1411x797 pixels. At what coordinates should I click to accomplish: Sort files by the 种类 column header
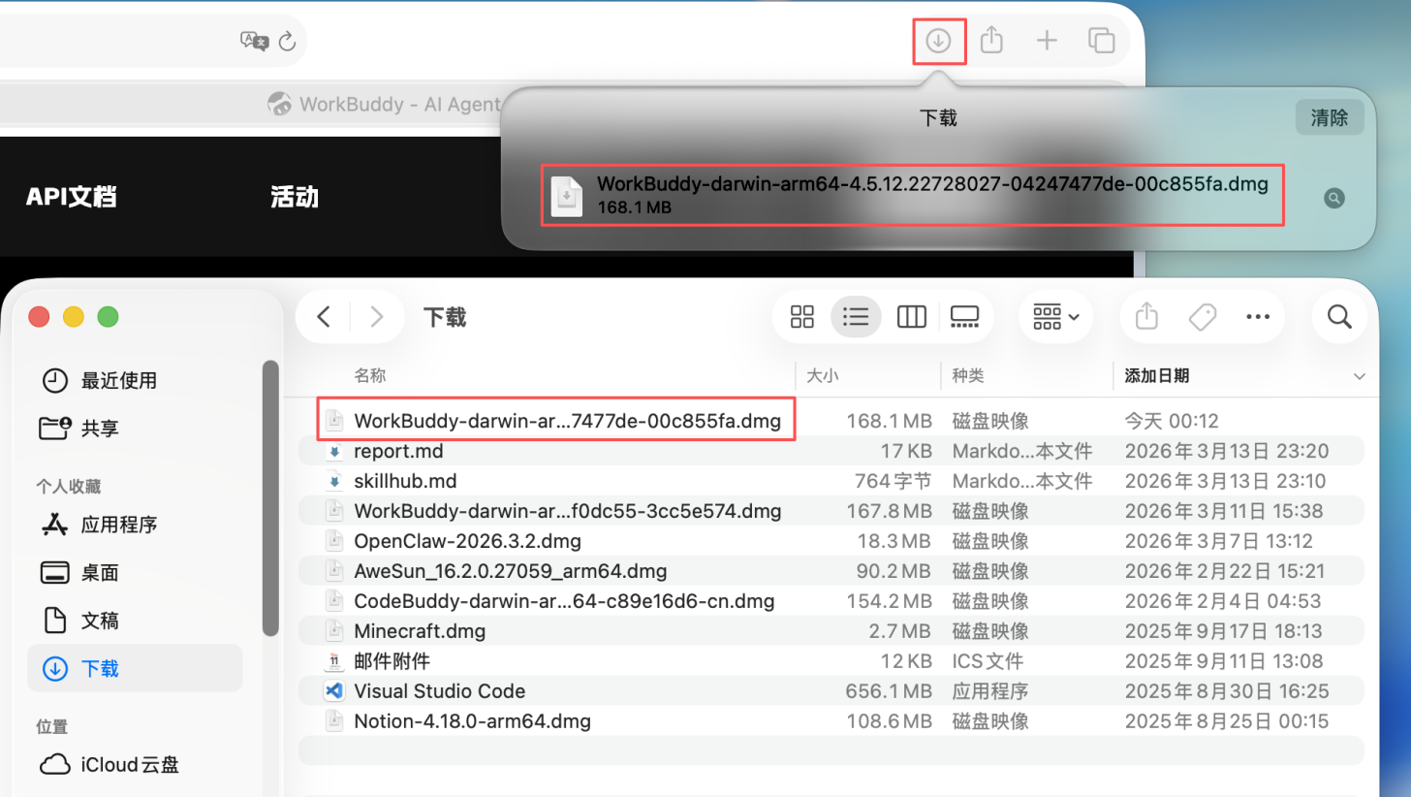969,376
